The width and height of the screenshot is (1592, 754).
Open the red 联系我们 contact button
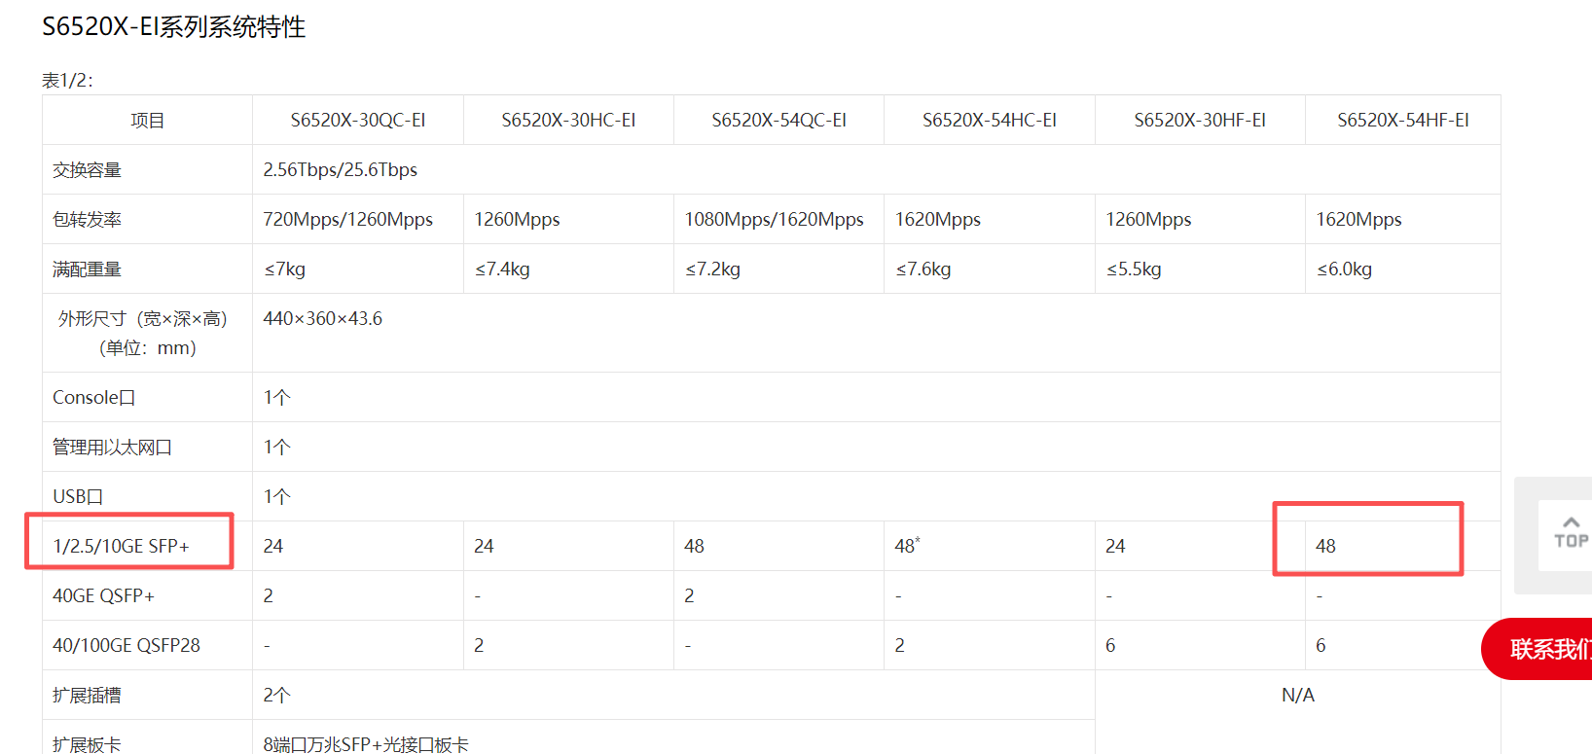(x=1547, y=649)
